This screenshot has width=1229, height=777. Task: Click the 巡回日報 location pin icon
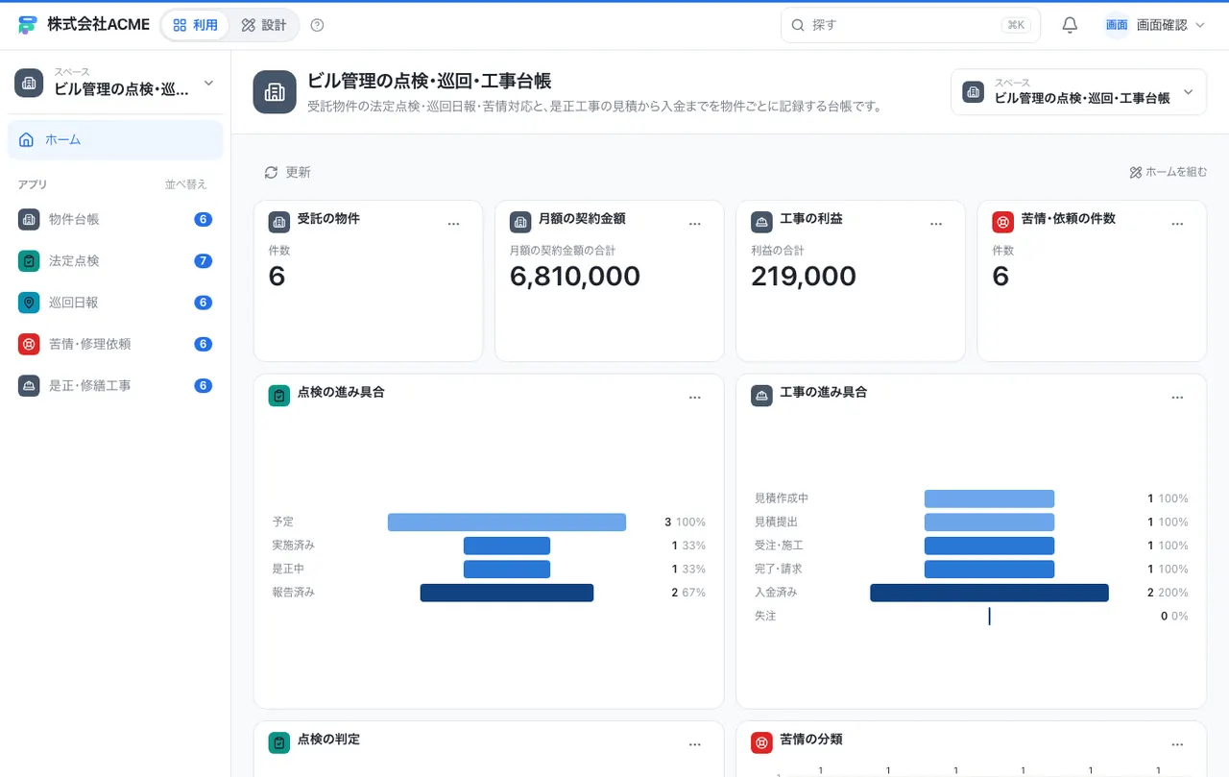[x=29, y=302]
